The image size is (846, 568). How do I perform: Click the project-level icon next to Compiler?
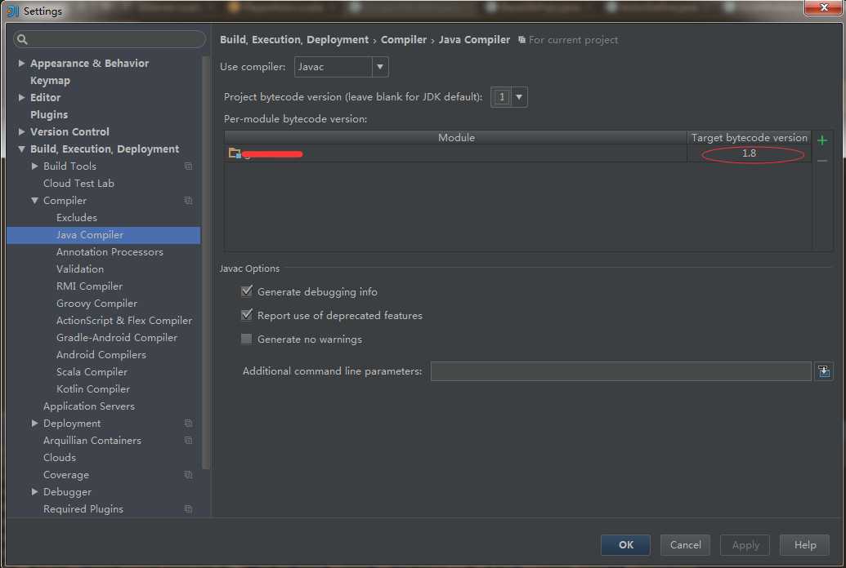[x=188, y=201]
